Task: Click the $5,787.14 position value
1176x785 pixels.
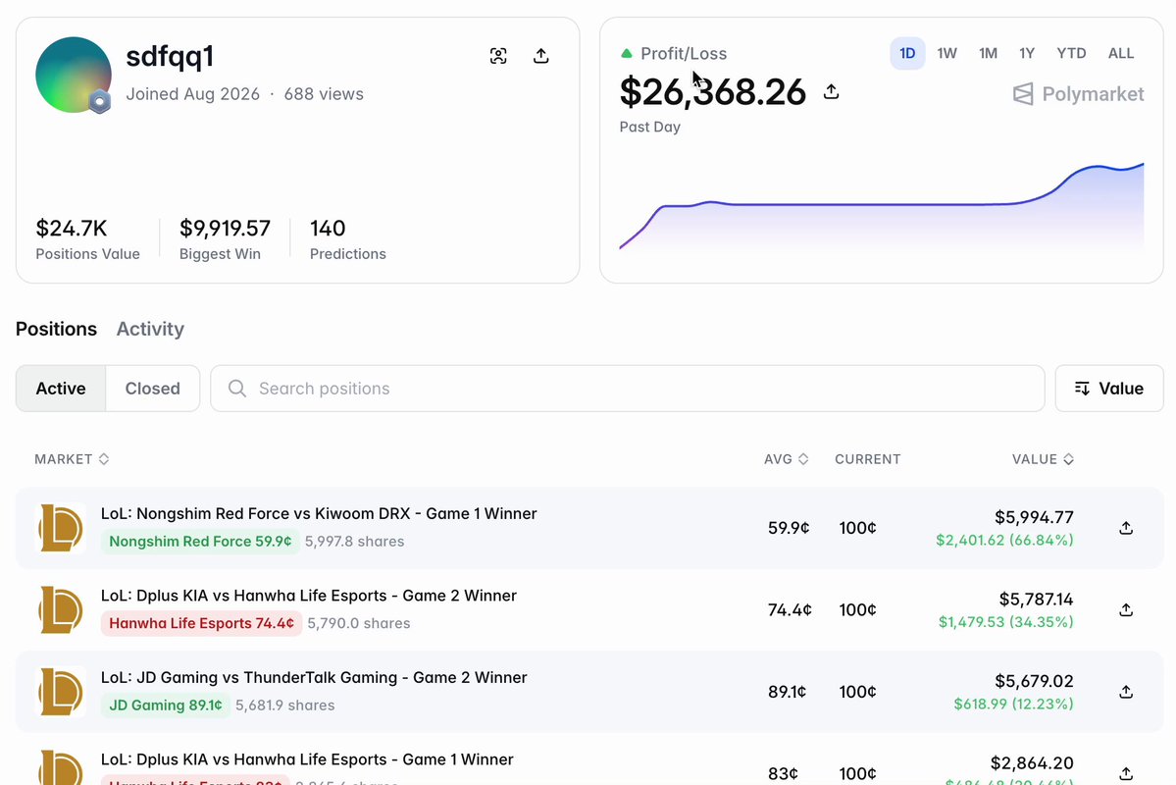Action: coord(1036,599)
